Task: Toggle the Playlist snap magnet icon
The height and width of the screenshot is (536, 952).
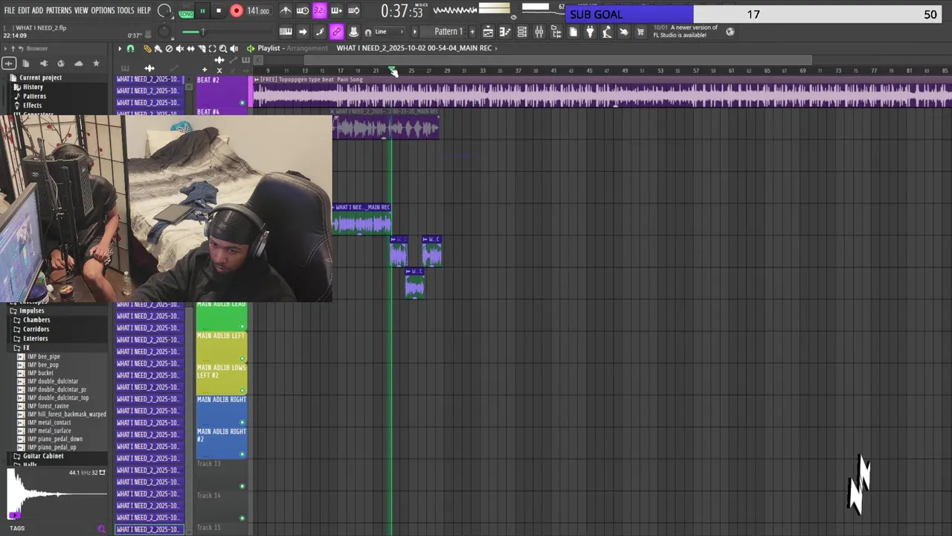Action: tap(130, 48)
